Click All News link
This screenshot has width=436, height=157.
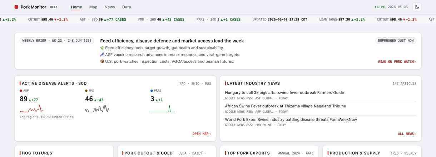[407, 134]
